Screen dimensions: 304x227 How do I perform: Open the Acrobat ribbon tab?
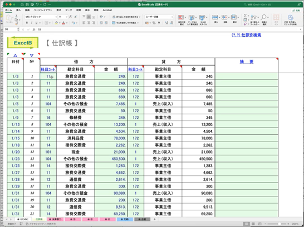coord(107,10)
